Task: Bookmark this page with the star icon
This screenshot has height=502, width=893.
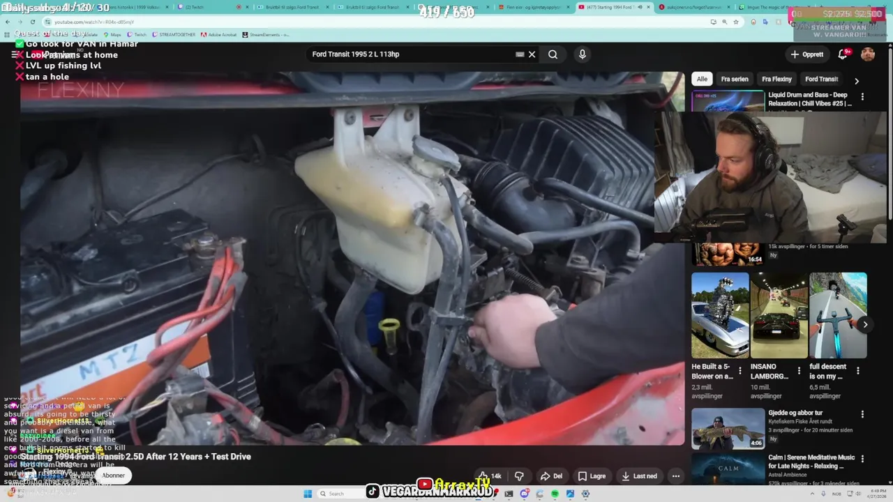Action: click(x=735, y=22)
